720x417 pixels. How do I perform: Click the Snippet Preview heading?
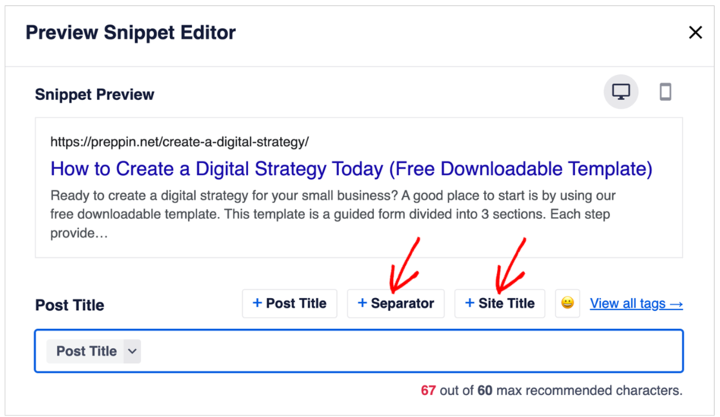coord(95,95)
